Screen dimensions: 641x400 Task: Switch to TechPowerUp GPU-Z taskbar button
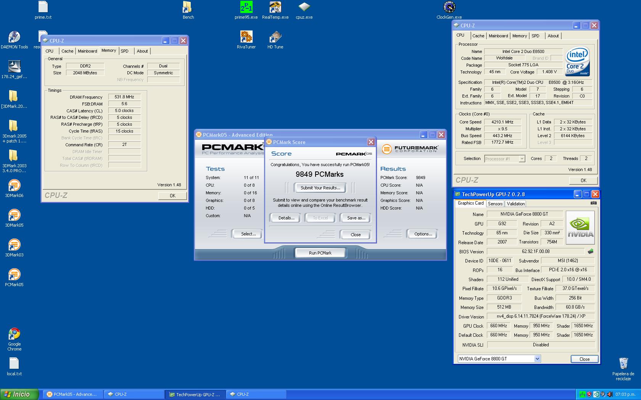[x=195, y=394]
